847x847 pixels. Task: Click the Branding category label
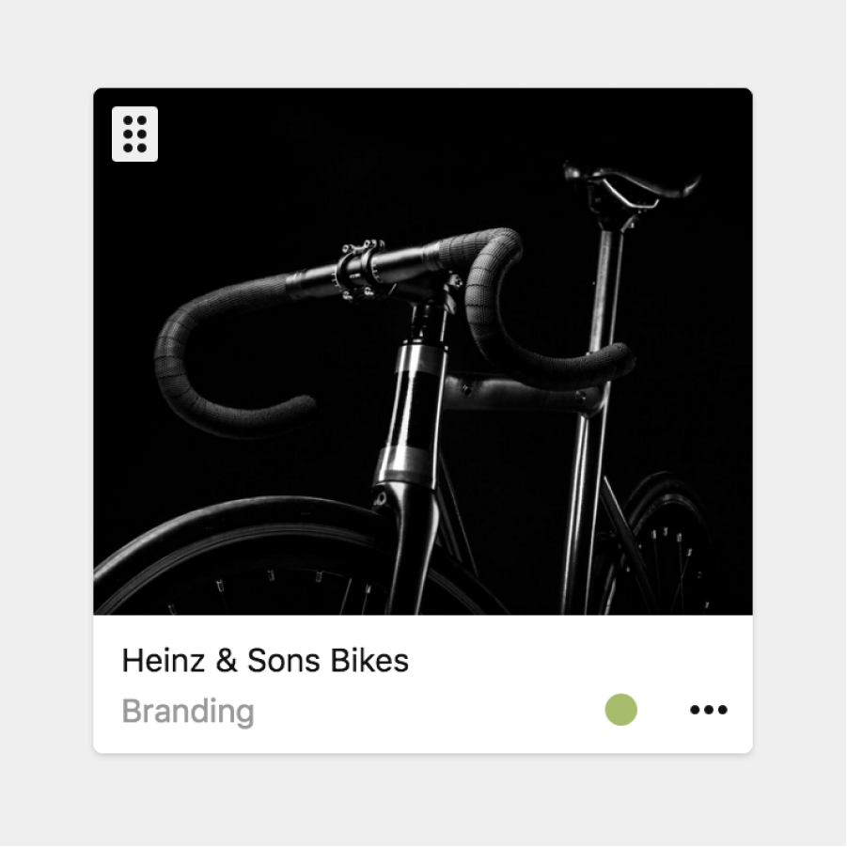(188, 711)
